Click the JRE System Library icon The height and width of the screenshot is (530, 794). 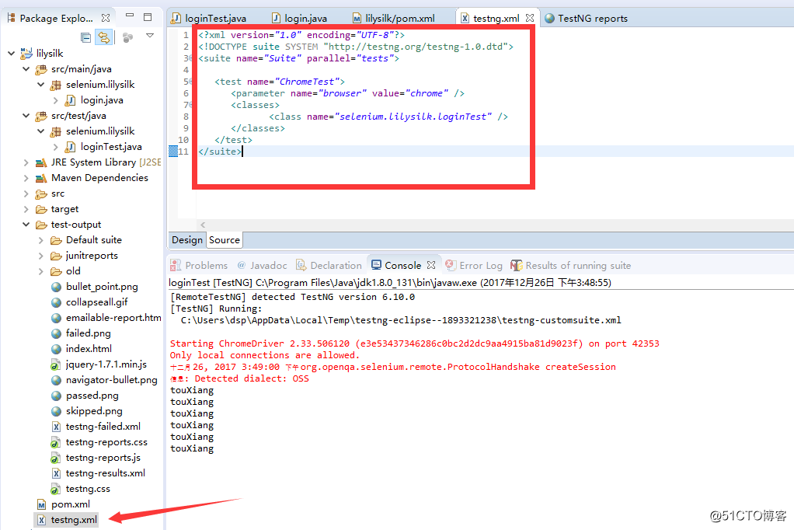point(41,162)
